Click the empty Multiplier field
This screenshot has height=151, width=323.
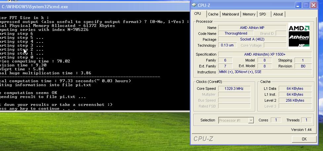pyautogui.click(x=234, y=94)
